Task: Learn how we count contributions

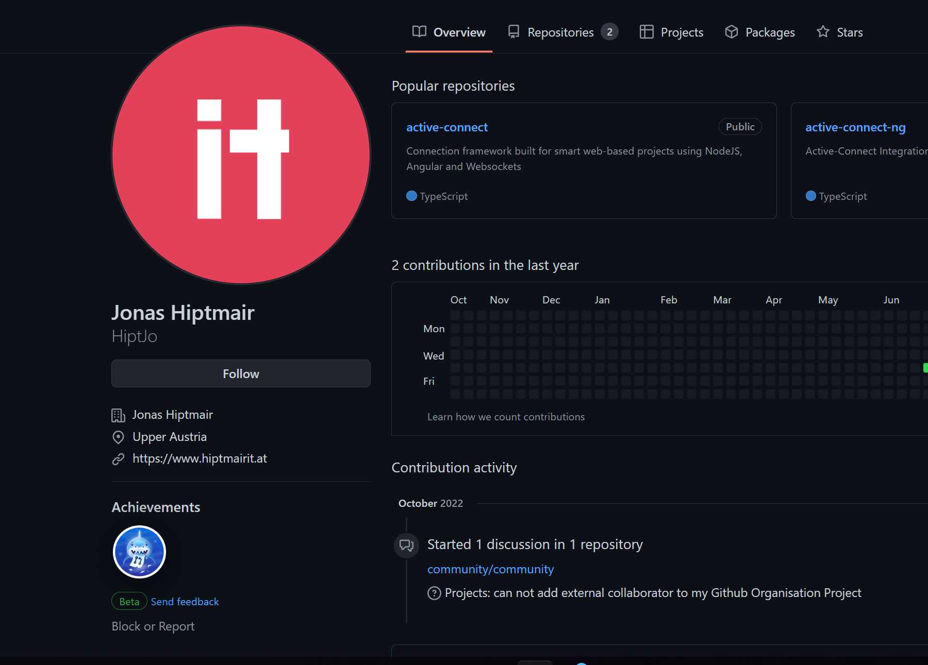Action: [x=506, y=417]
